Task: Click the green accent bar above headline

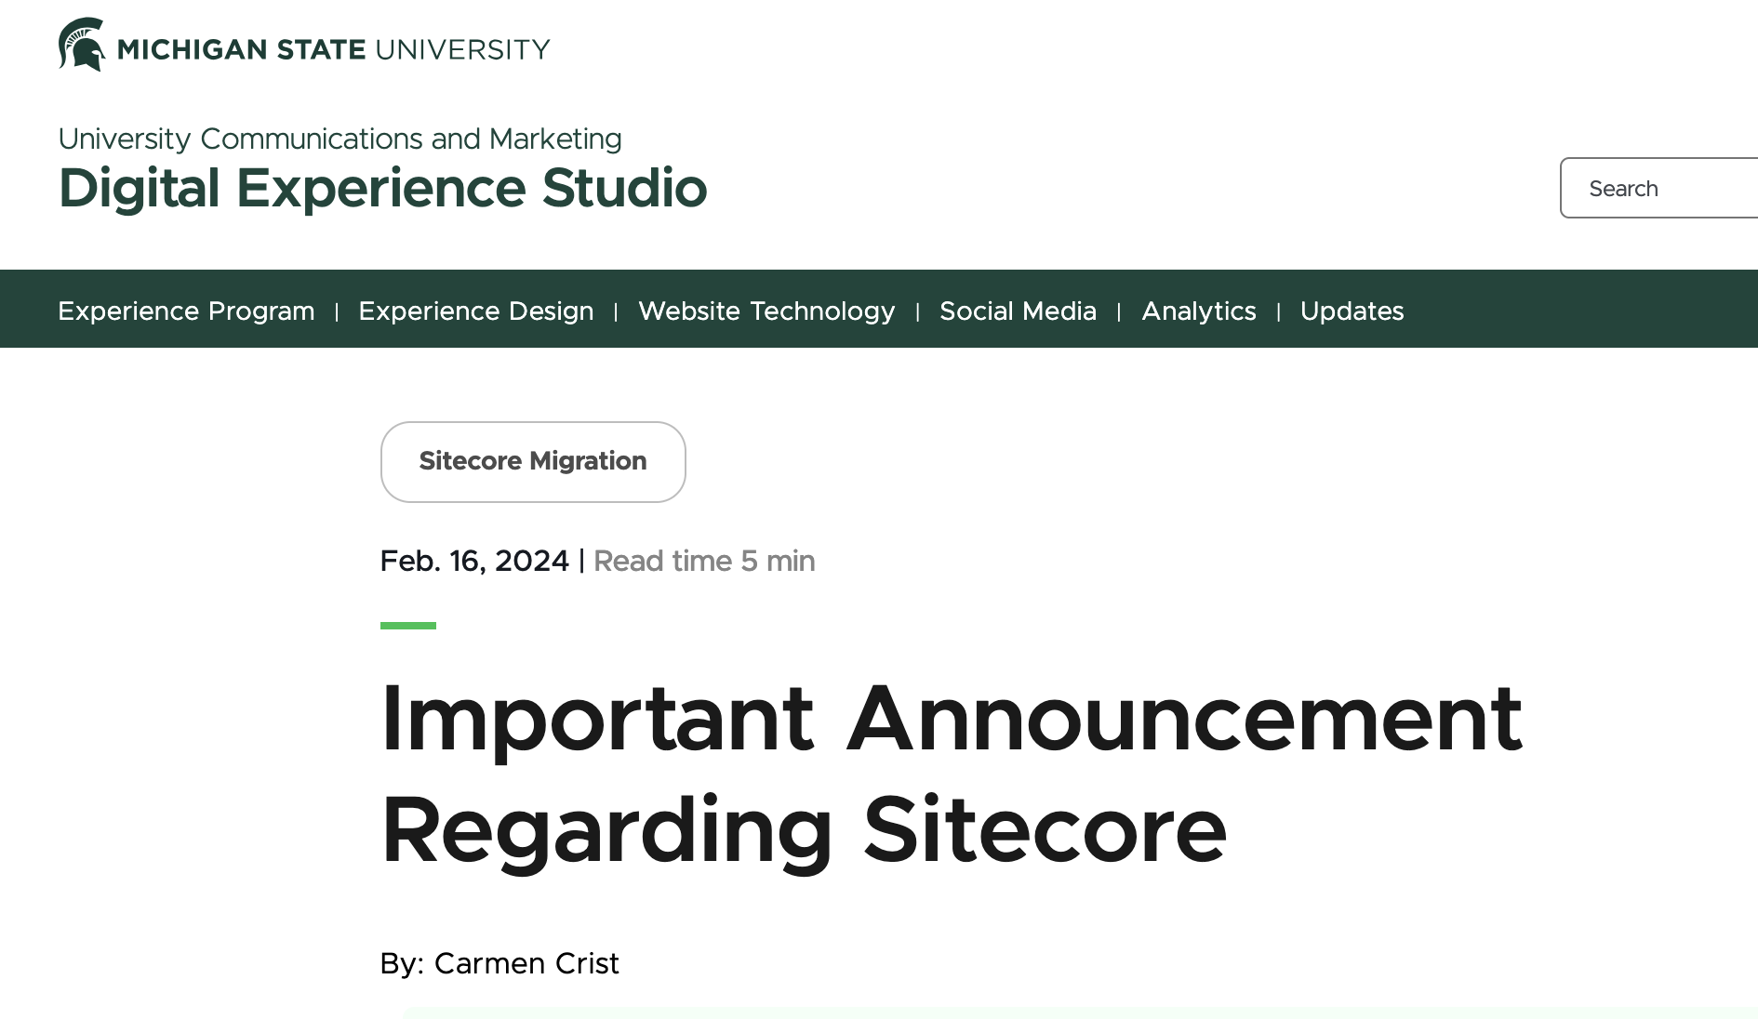Action: click(408, 626)
